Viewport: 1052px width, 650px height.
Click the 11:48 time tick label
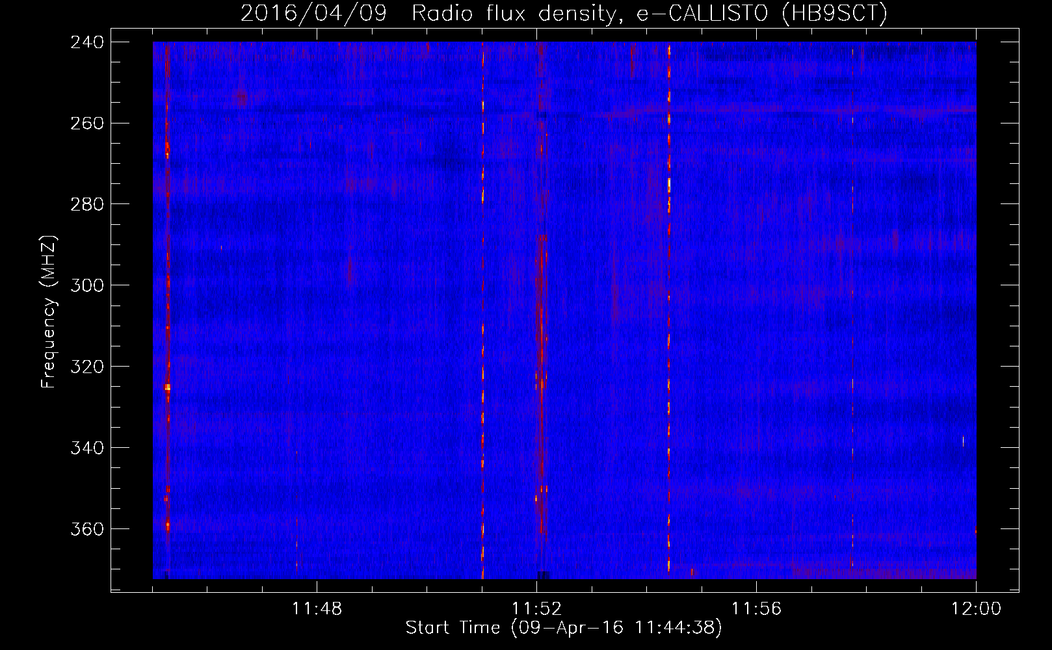click(x=317, y=609)
